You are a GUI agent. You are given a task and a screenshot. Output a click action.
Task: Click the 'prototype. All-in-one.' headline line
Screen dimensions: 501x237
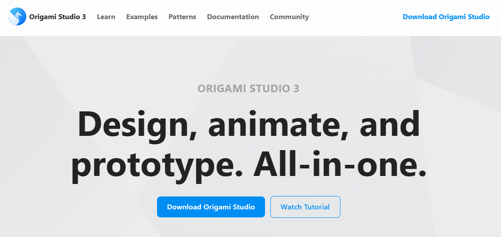coord(248,168)
